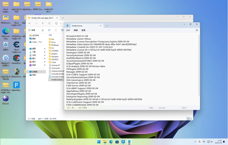Image resolution: width=228 pixels, height=145 pixels.
Task: Click the 100% zoom status indicator
Action: click(151, 108)
